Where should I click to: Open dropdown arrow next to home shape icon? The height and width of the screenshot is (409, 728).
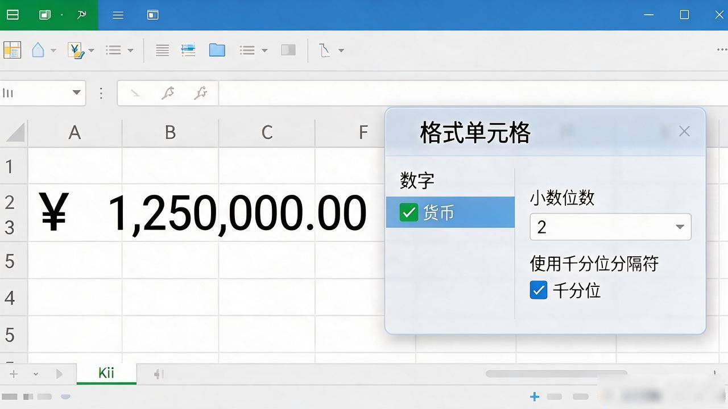(x=53, y=51)
